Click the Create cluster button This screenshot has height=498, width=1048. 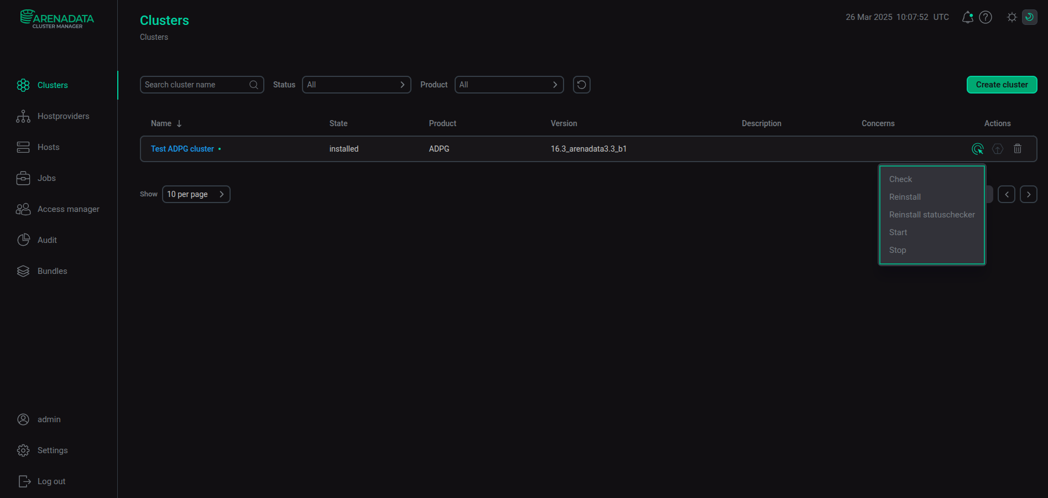click(x=1002, y=85)
